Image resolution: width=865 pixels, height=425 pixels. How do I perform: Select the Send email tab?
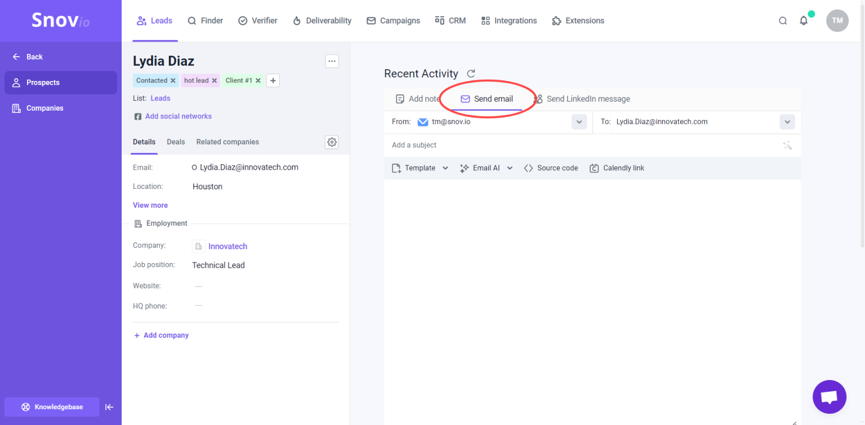click(487, 99)
